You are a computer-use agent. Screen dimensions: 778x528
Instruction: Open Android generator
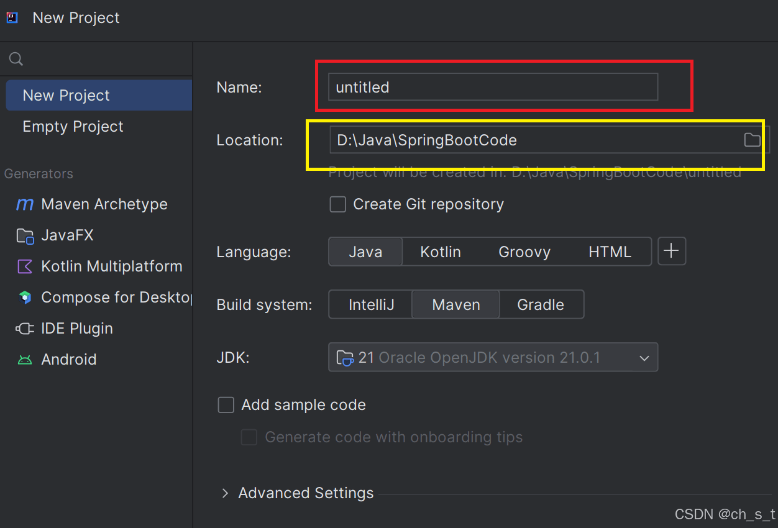69,360
